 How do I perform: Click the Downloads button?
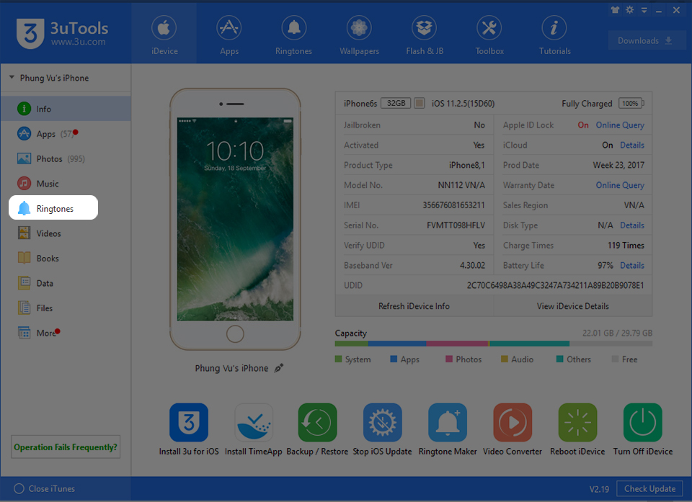pyautogui.click(x=646, y=40)
